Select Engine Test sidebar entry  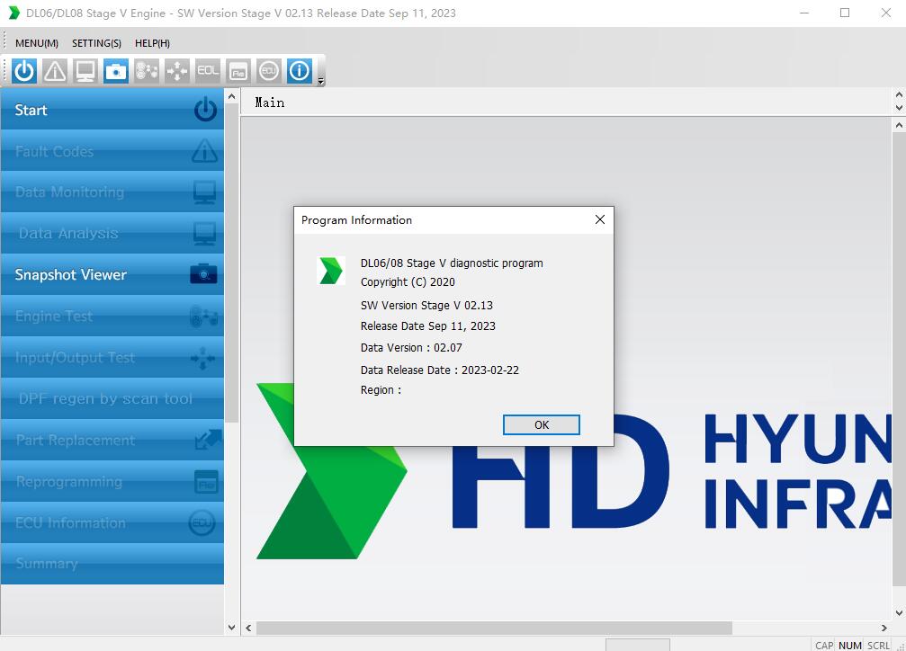click(112, 316)
